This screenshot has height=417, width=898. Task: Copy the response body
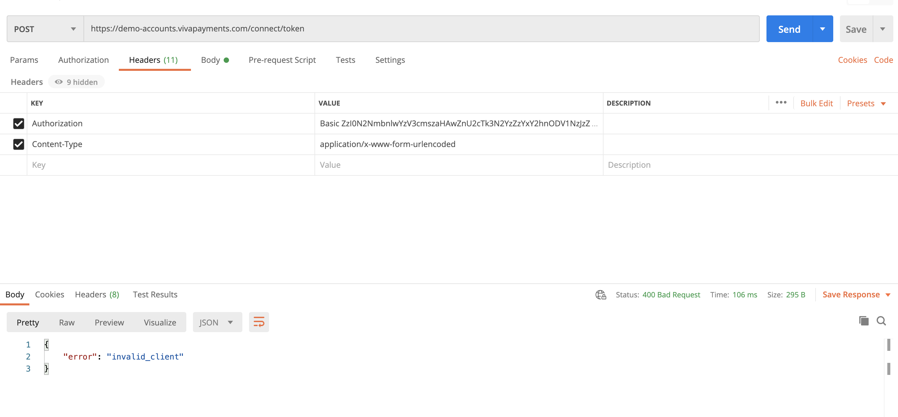click(x=864, y=321)
